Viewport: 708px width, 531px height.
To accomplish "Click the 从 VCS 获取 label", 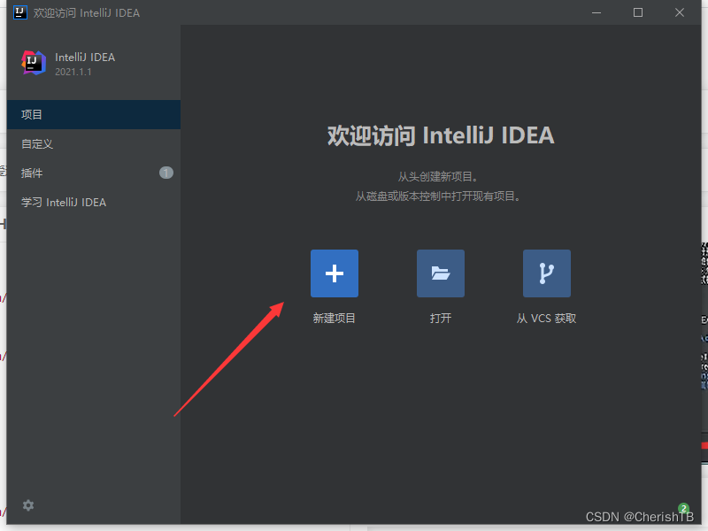I will [546, 319].
